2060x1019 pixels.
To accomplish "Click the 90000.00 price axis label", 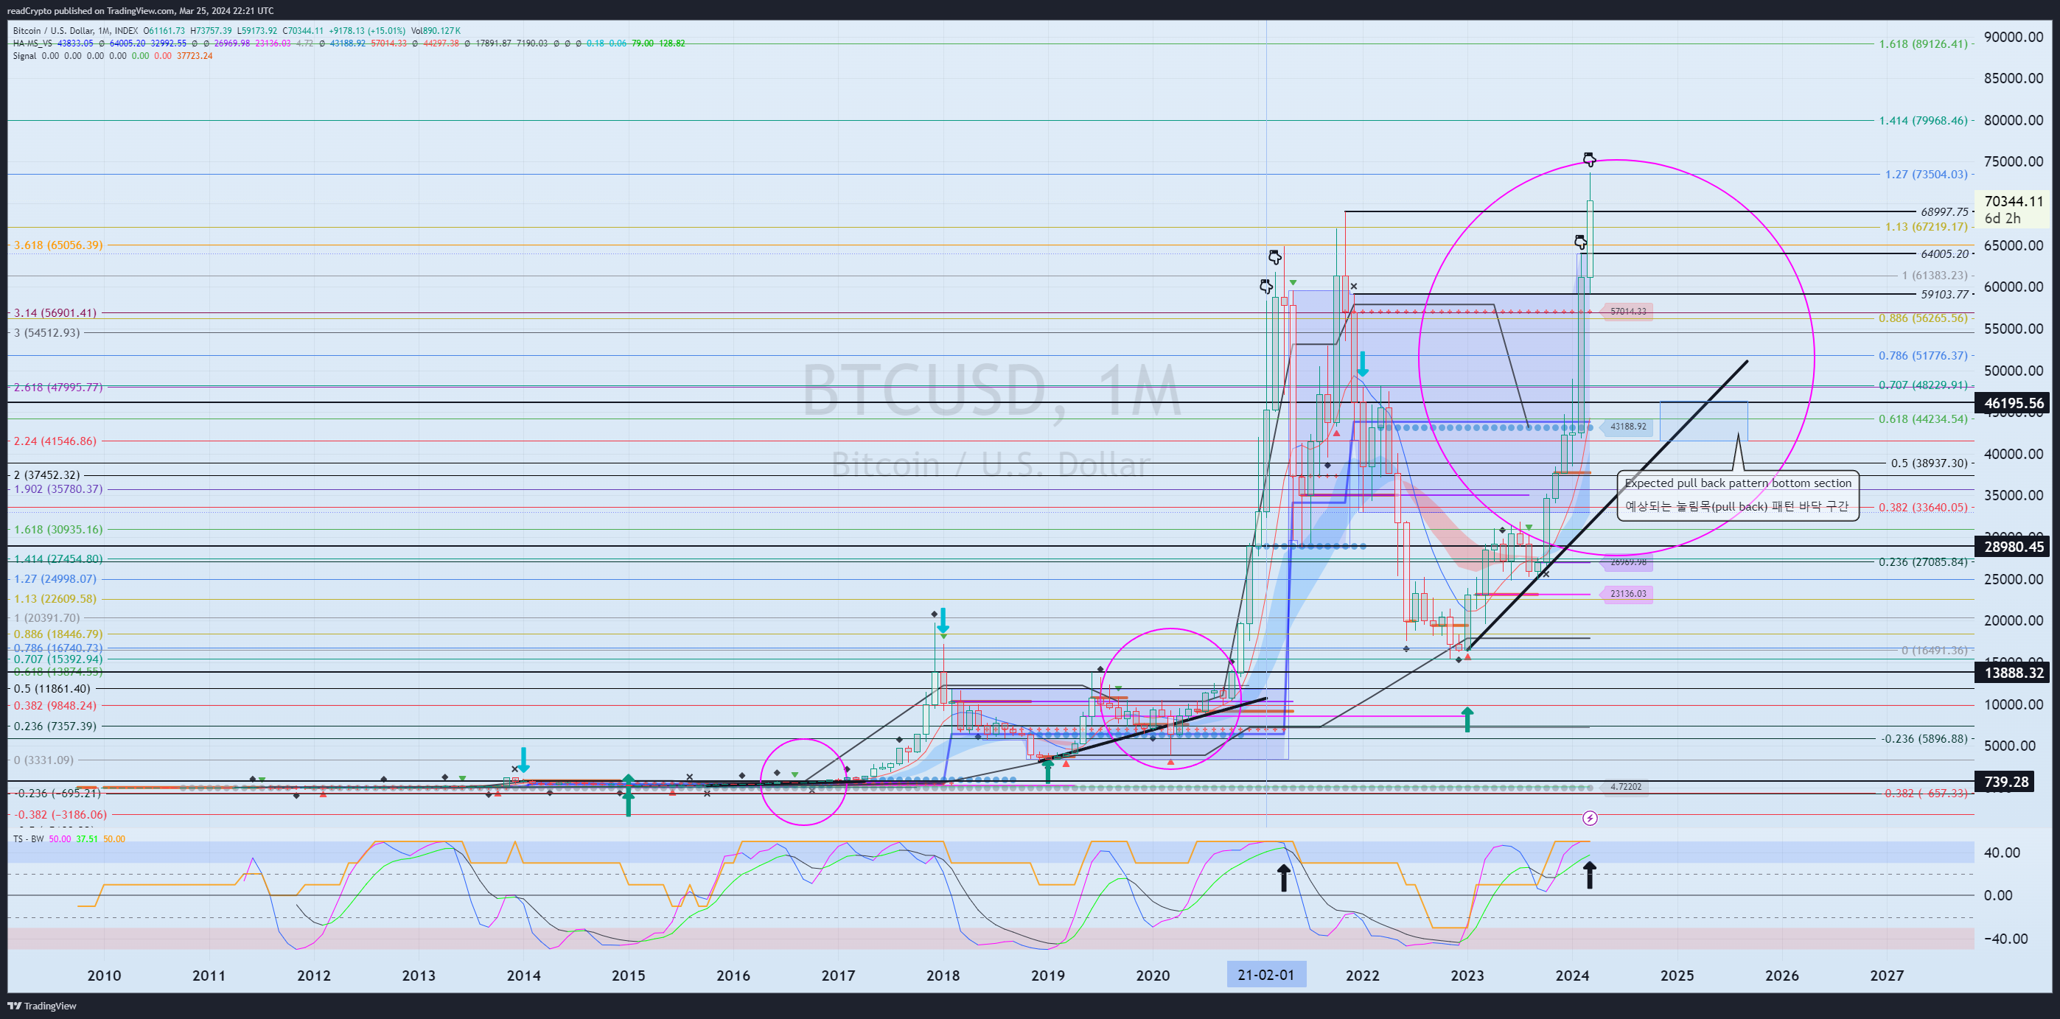I will click(x=2014, y=37).
